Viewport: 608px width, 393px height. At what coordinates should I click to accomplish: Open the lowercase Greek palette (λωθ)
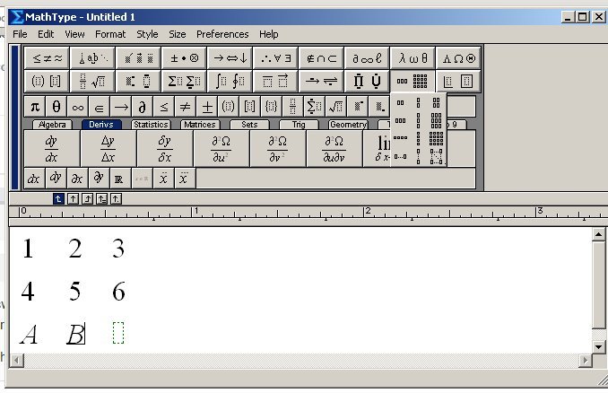tap(413, 58)
